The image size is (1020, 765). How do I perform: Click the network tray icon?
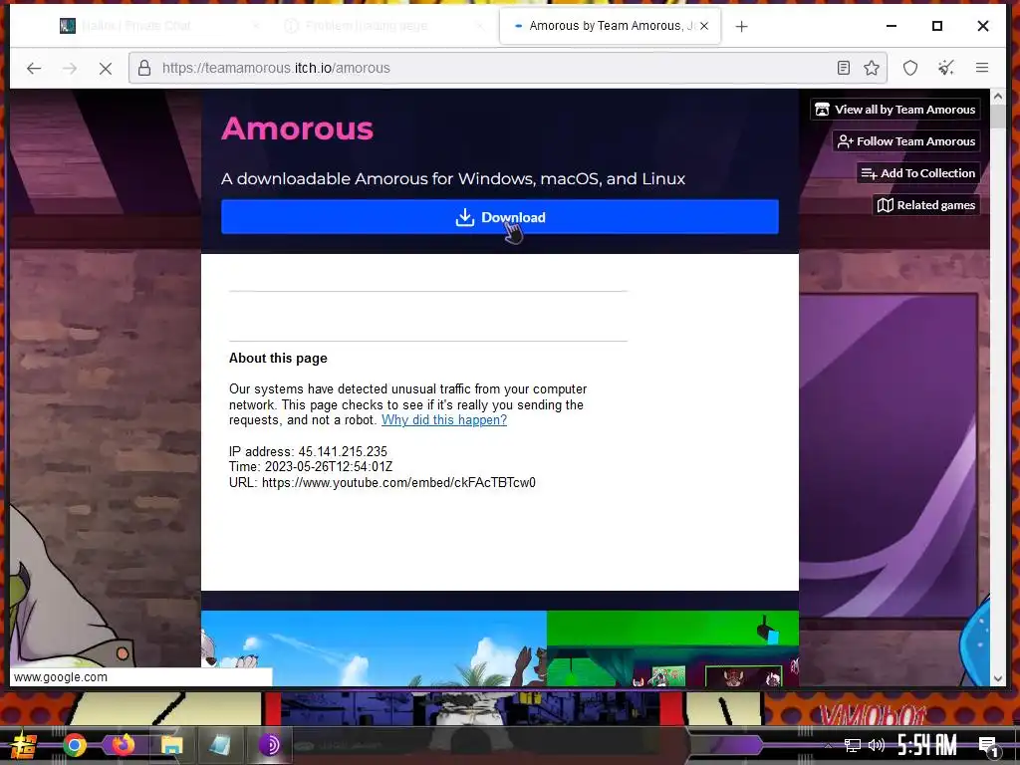pyautogui.click(x=852, y=745)
